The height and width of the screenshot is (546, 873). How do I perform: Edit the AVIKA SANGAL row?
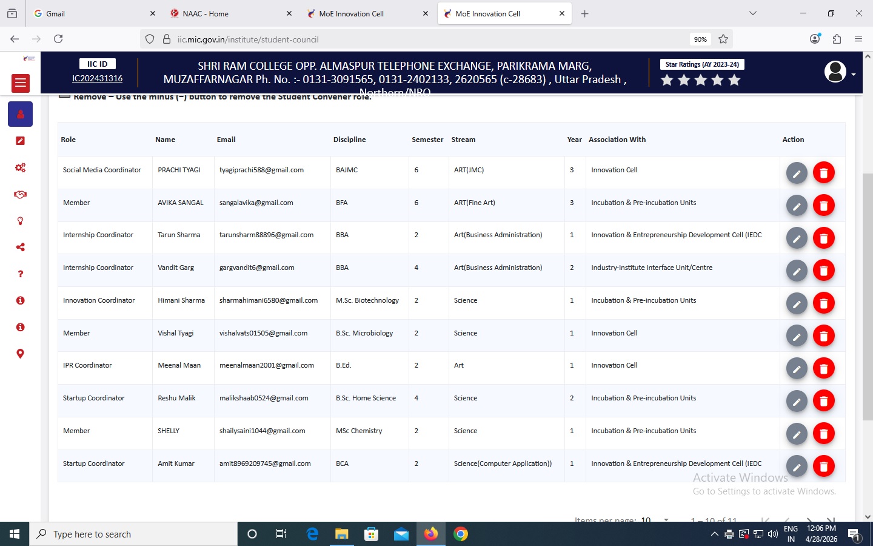[x=797, y=206]
